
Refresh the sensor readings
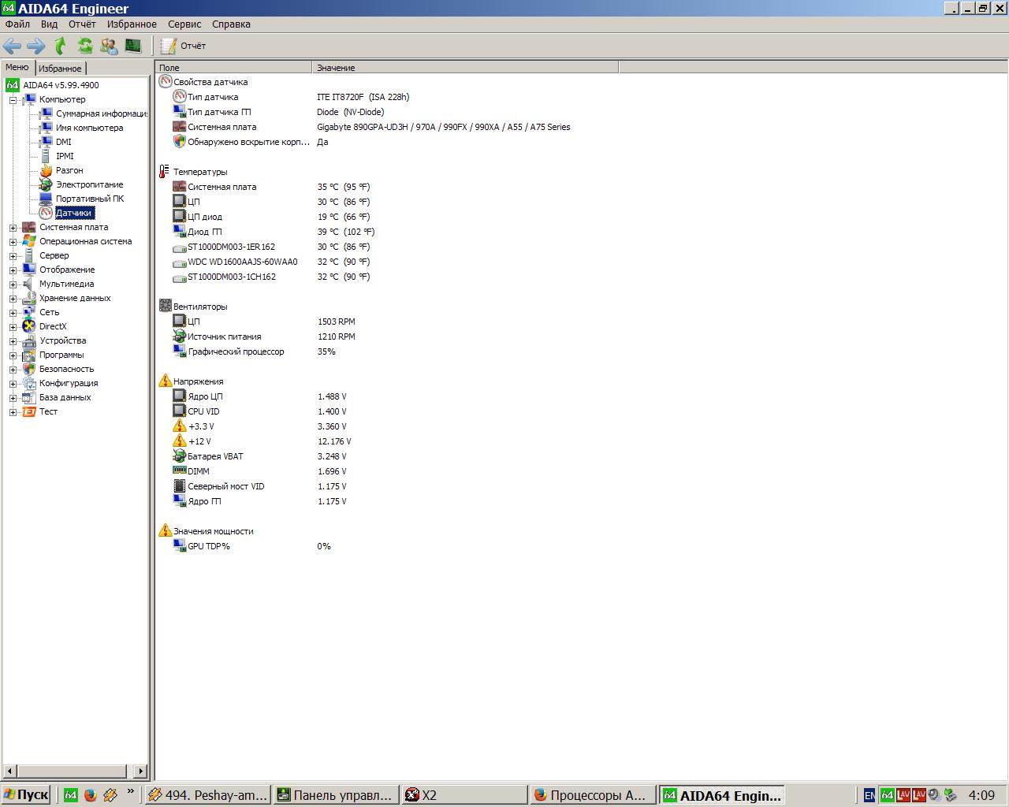(x=84, y=46)
